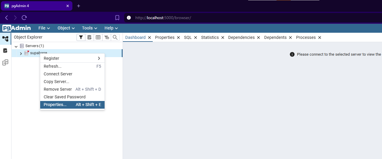Choose Clear Saved Password
This screenshot has height=159, width=382.
point(72,97)
